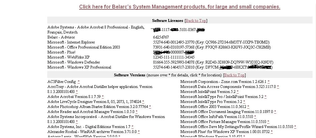
Task: Open the asterisk link for AC3Filter Config
Action: 79,82
